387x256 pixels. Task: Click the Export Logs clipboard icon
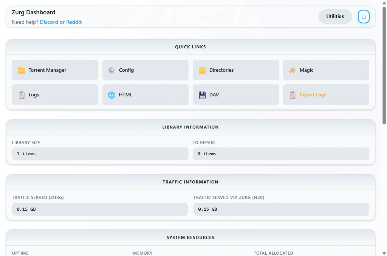[292, 95]
